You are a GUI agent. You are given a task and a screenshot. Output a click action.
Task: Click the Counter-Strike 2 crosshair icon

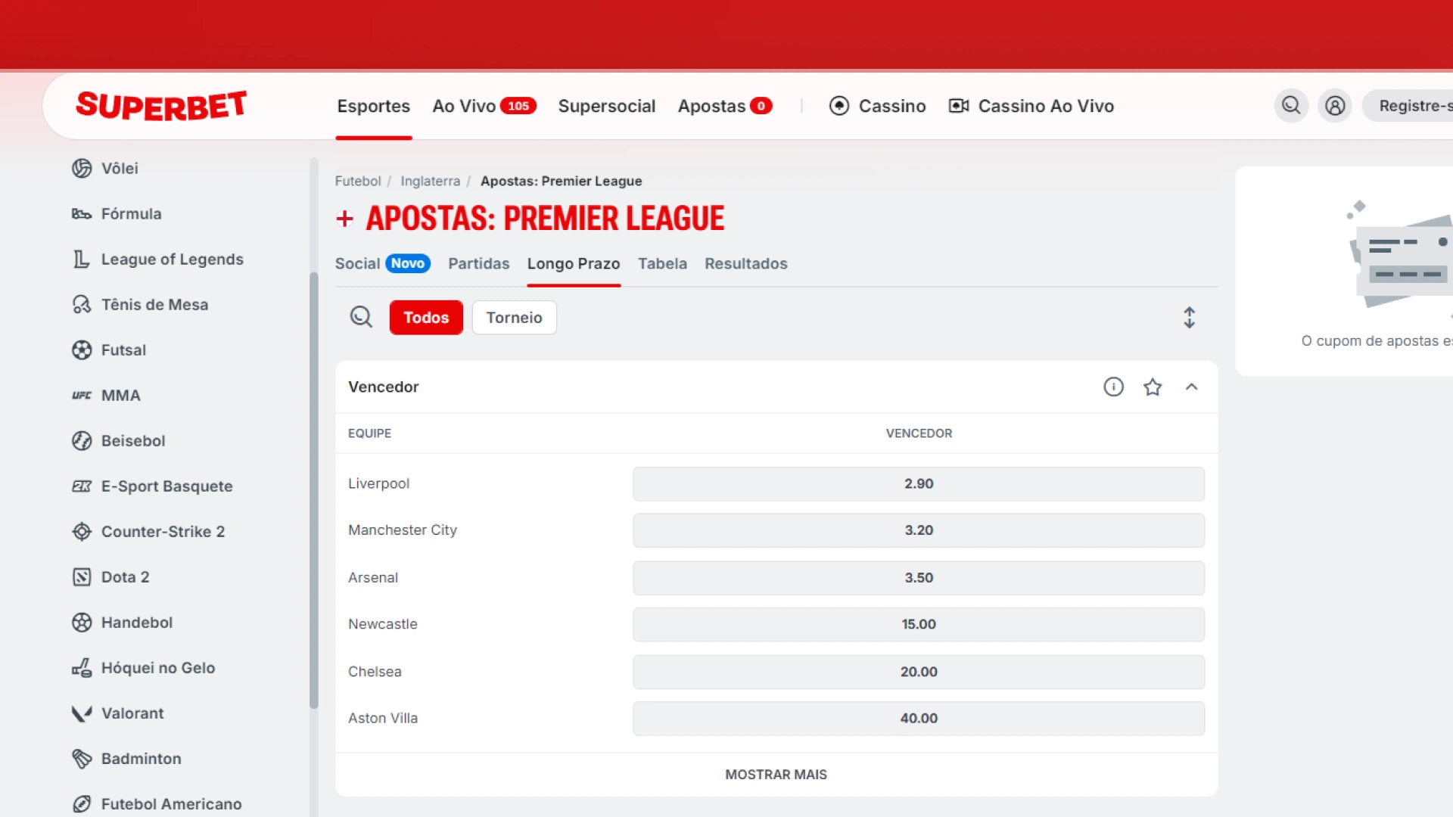tap(82, 532)
